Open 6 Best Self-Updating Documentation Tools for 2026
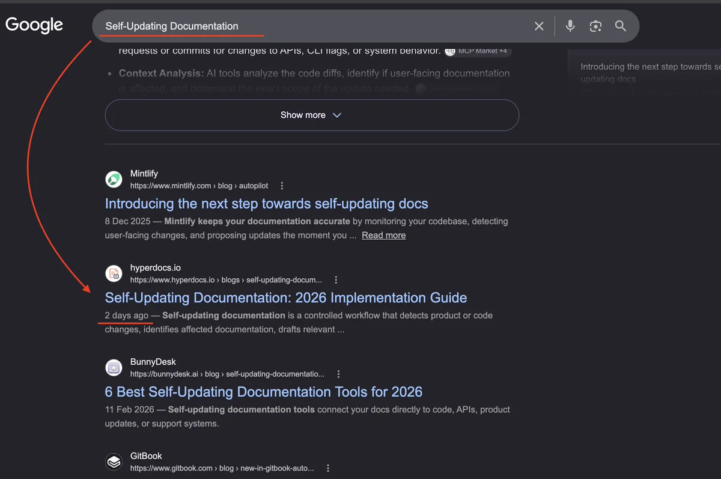This screenshot has height=479, width=721. 264,392
